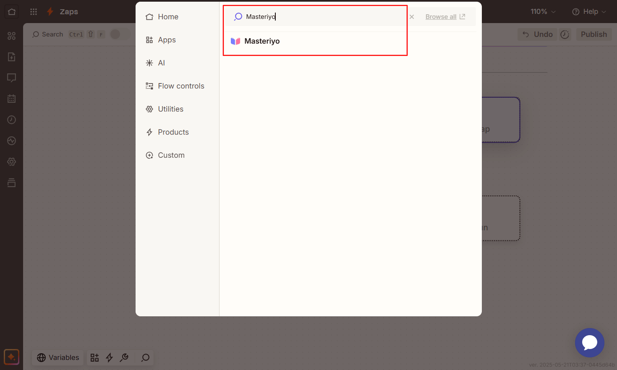This screenshot has width=617, height=370.
Task: Click the wrench tool in bottom toolbar
Action: pyautogui.click(x=124, y=357)
